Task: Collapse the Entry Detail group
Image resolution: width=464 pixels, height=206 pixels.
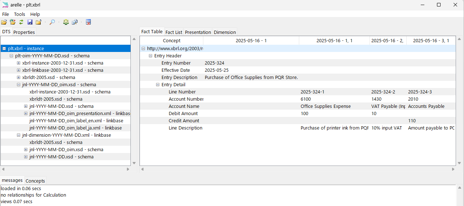Action: pyautogui.click(x=158, y=84)
